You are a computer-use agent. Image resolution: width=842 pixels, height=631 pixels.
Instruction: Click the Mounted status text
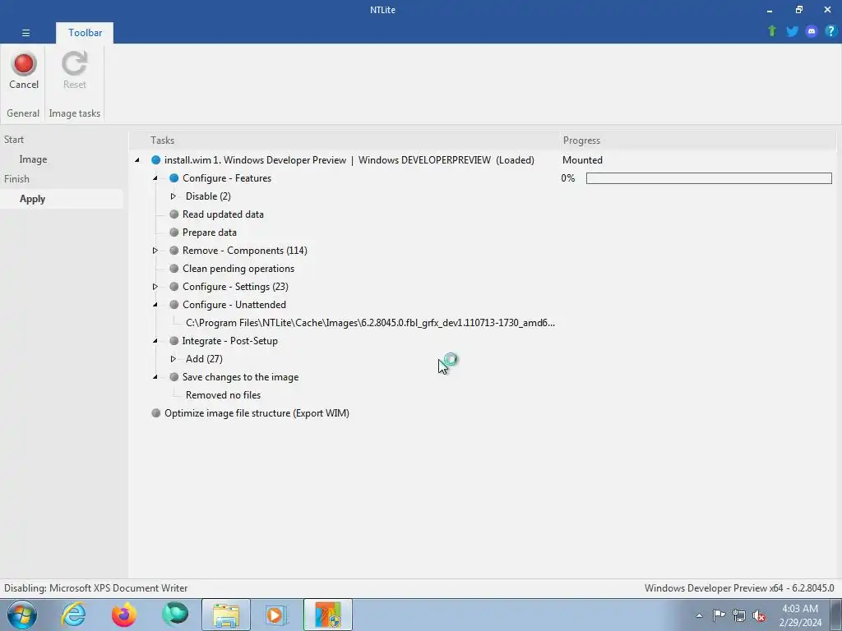(x=583, y=160)
